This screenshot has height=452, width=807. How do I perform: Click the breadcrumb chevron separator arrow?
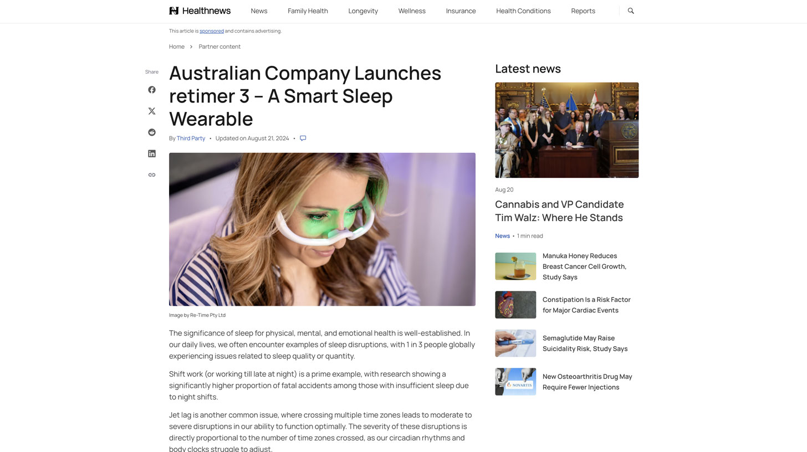click(x=191, y=47)
